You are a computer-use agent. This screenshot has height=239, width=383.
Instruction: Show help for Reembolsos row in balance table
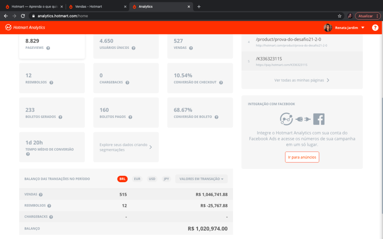coord(49,206)
